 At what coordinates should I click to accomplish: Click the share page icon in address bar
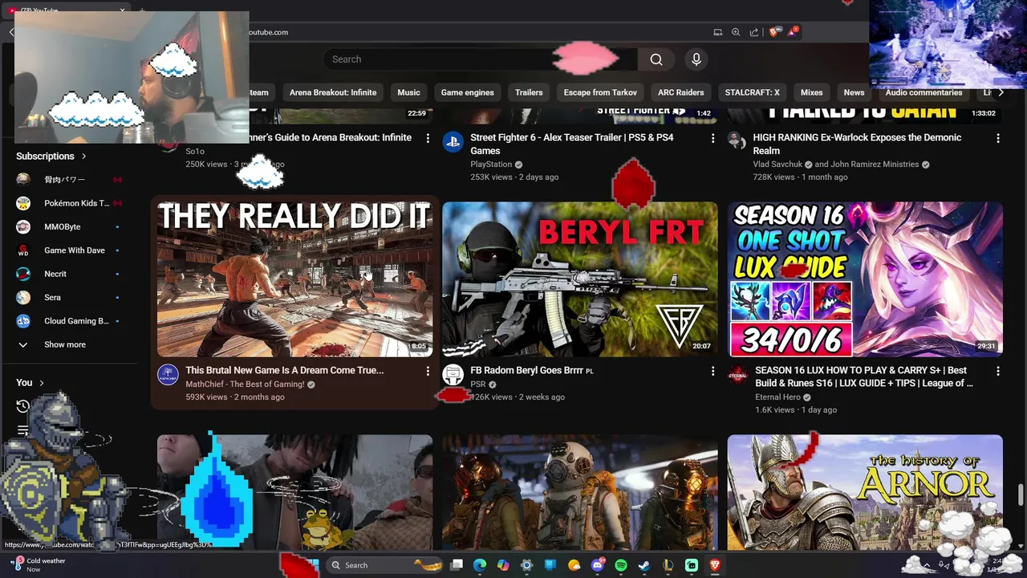[754, 32]
